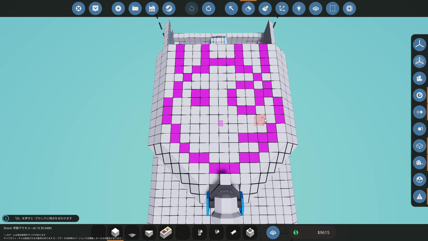This screenshot has height=241, width=428.
Task: Click the red highlighted block under cursor
Action: click(259, 120)
